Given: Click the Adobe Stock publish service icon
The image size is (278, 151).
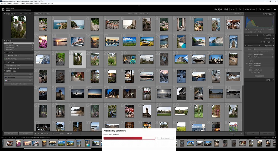Looking at the screenshot, I should click(6, 77).
